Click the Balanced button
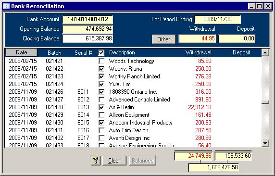Screen dimensions: 275x176 [x=143, y=161]
